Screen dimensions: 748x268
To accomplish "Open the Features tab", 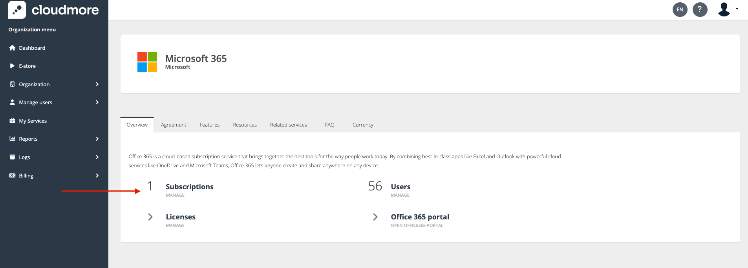I will point(209,125).
